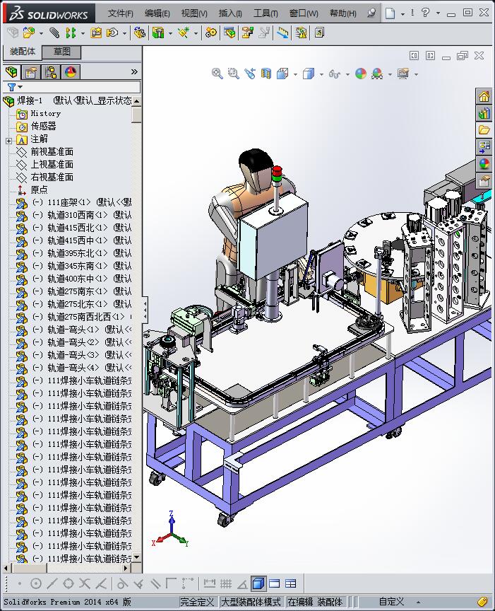Image resolution: width=495 pixels, height=611 pixels.
Task: Click the View Orientation cube icon
Action: coord(282,74)
